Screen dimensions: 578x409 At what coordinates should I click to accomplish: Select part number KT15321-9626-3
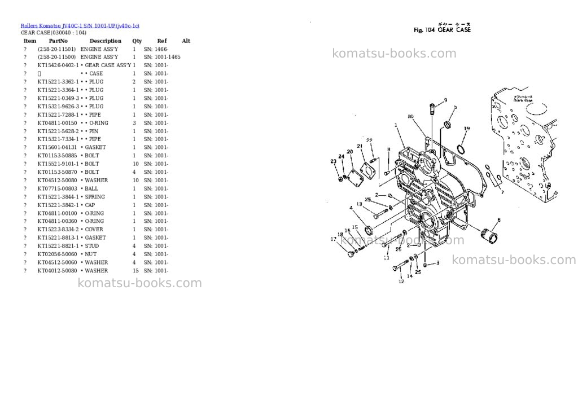(58, 107)
